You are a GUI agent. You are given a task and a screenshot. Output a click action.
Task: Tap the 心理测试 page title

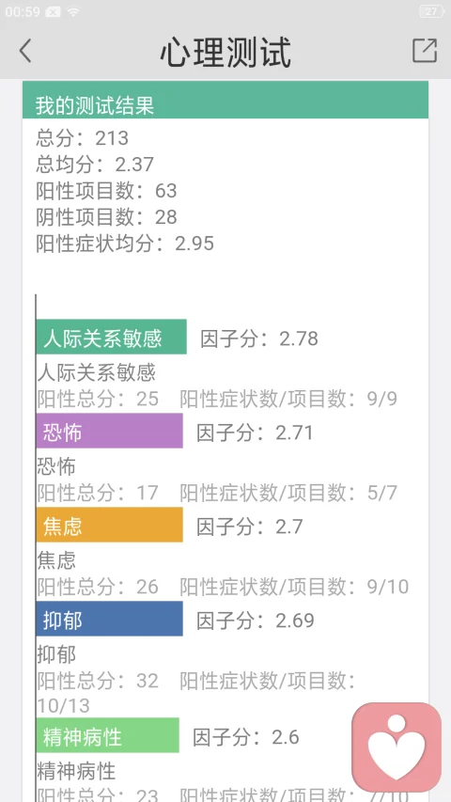[x=225, y=52]
